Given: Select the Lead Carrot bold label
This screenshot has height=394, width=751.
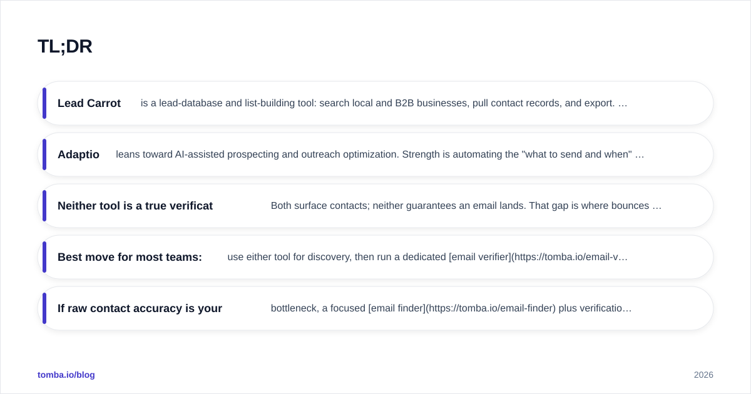Looking at the screenshot, I should tap(89, 103).
